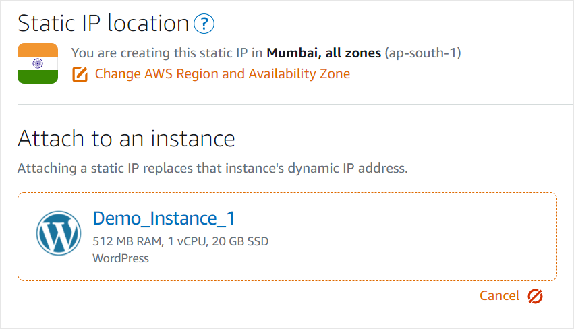Click the 'You are creating this static IP' text
Image resolution: width=574 pixels, height=329 pixels.
pyautogui.click(x=167, y=53)
